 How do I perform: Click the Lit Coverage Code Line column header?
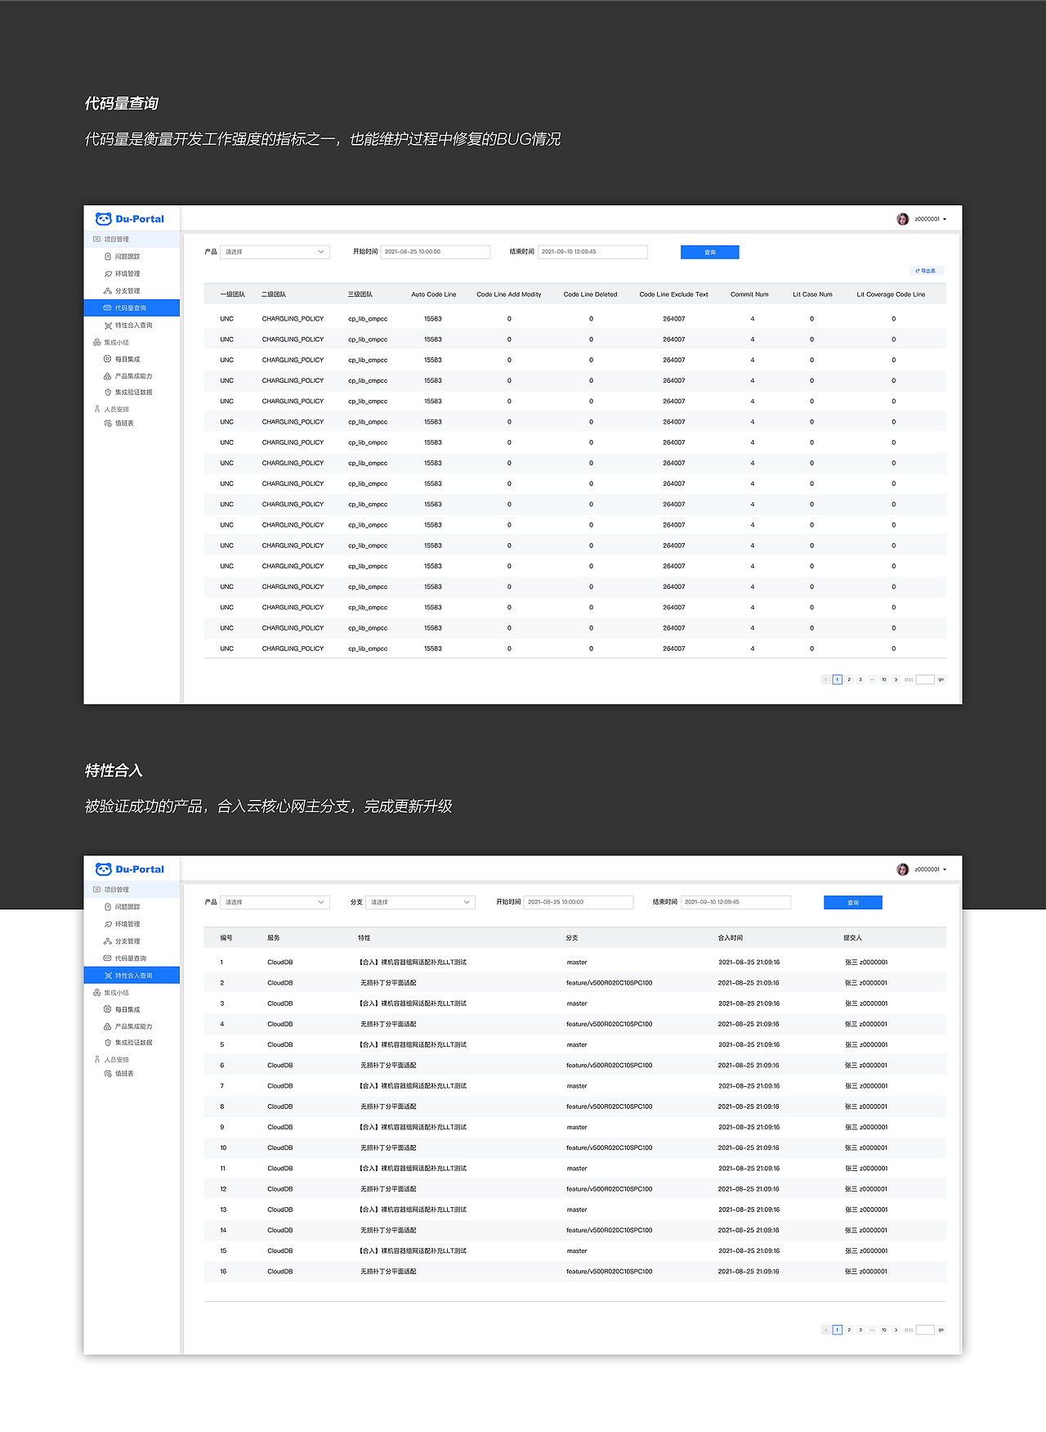(x=892, y=294)
